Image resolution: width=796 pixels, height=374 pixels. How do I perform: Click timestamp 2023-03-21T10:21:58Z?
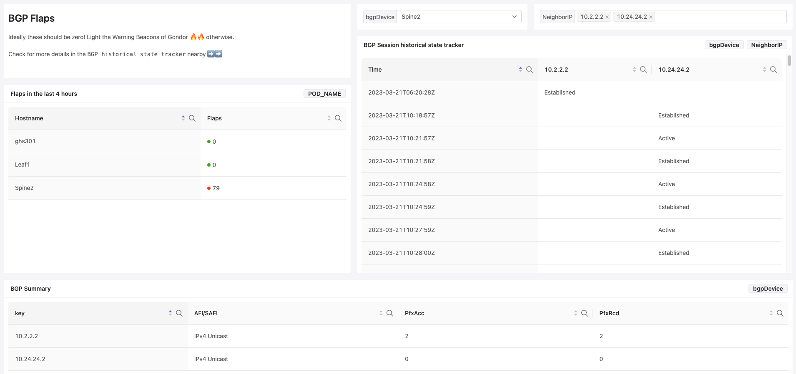(402, 161)
